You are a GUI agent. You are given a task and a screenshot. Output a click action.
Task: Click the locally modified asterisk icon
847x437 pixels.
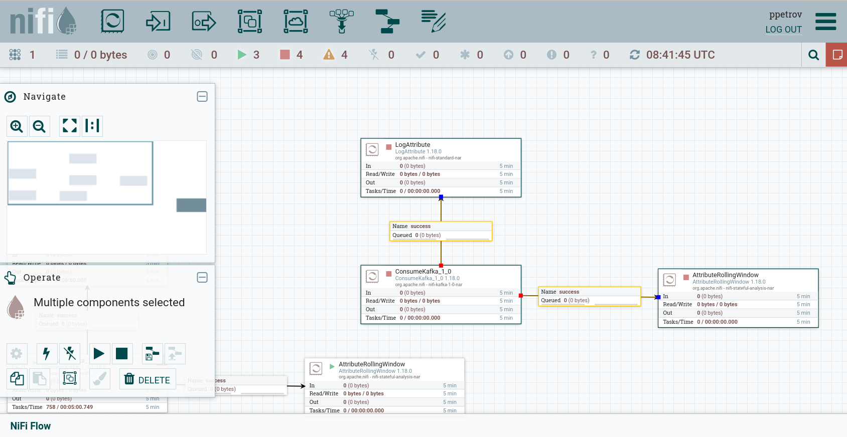coord(465,55)
